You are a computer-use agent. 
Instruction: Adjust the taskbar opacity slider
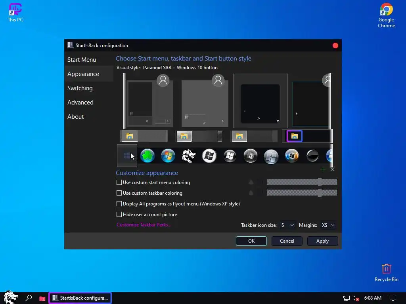point(302,193)
